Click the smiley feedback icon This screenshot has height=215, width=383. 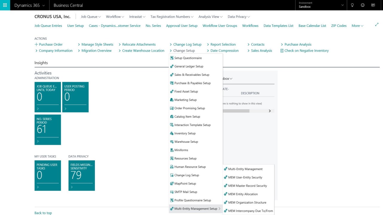[x=363, y=5]
